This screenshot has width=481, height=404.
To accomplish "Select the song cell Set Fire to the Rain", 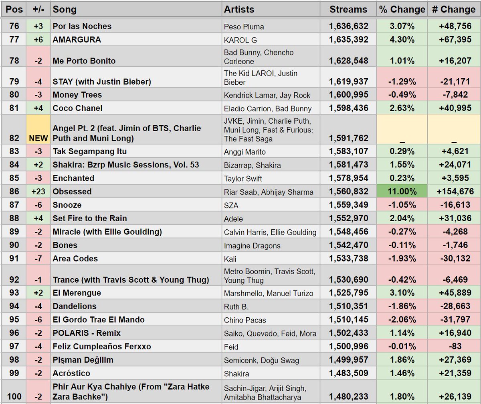I will [136, 218].
